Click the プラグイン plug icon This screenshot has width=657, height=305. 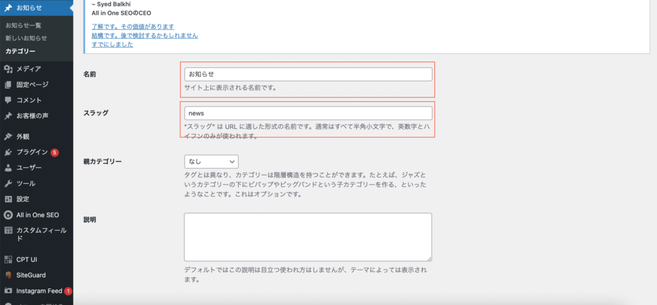[x=8, y=152]
